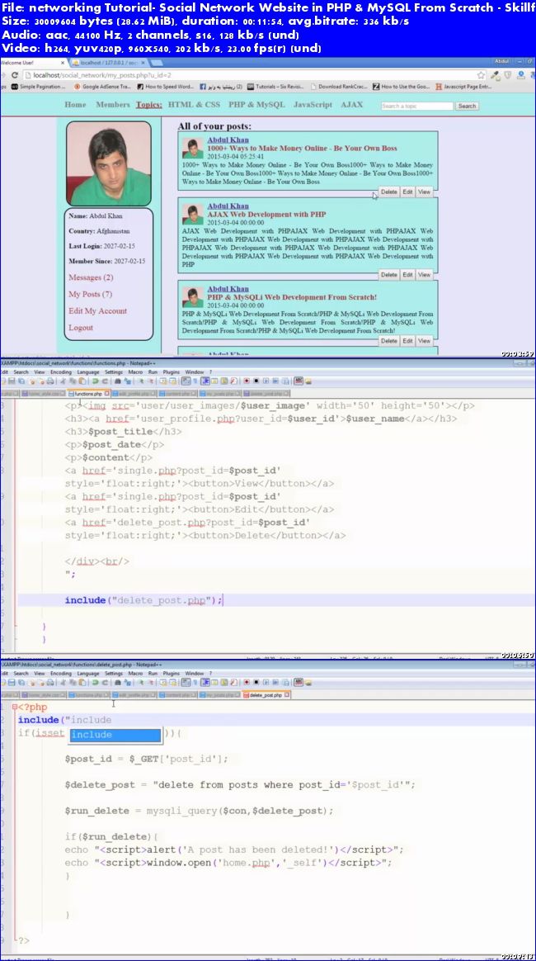The image size is (536, 961).
Task: Click Find icon in delete_post.php Notepad++ window
Action: (117, 681)
